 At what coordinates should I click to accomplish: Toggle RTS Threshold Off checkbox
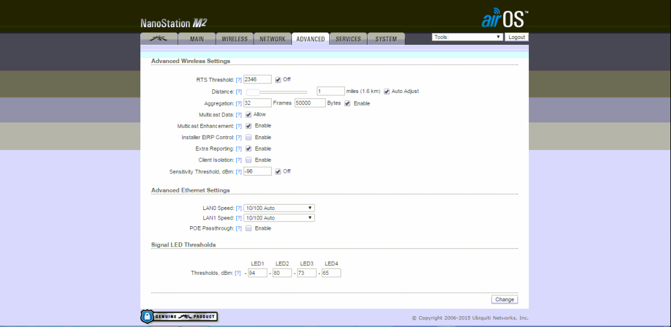coord(278,79)
